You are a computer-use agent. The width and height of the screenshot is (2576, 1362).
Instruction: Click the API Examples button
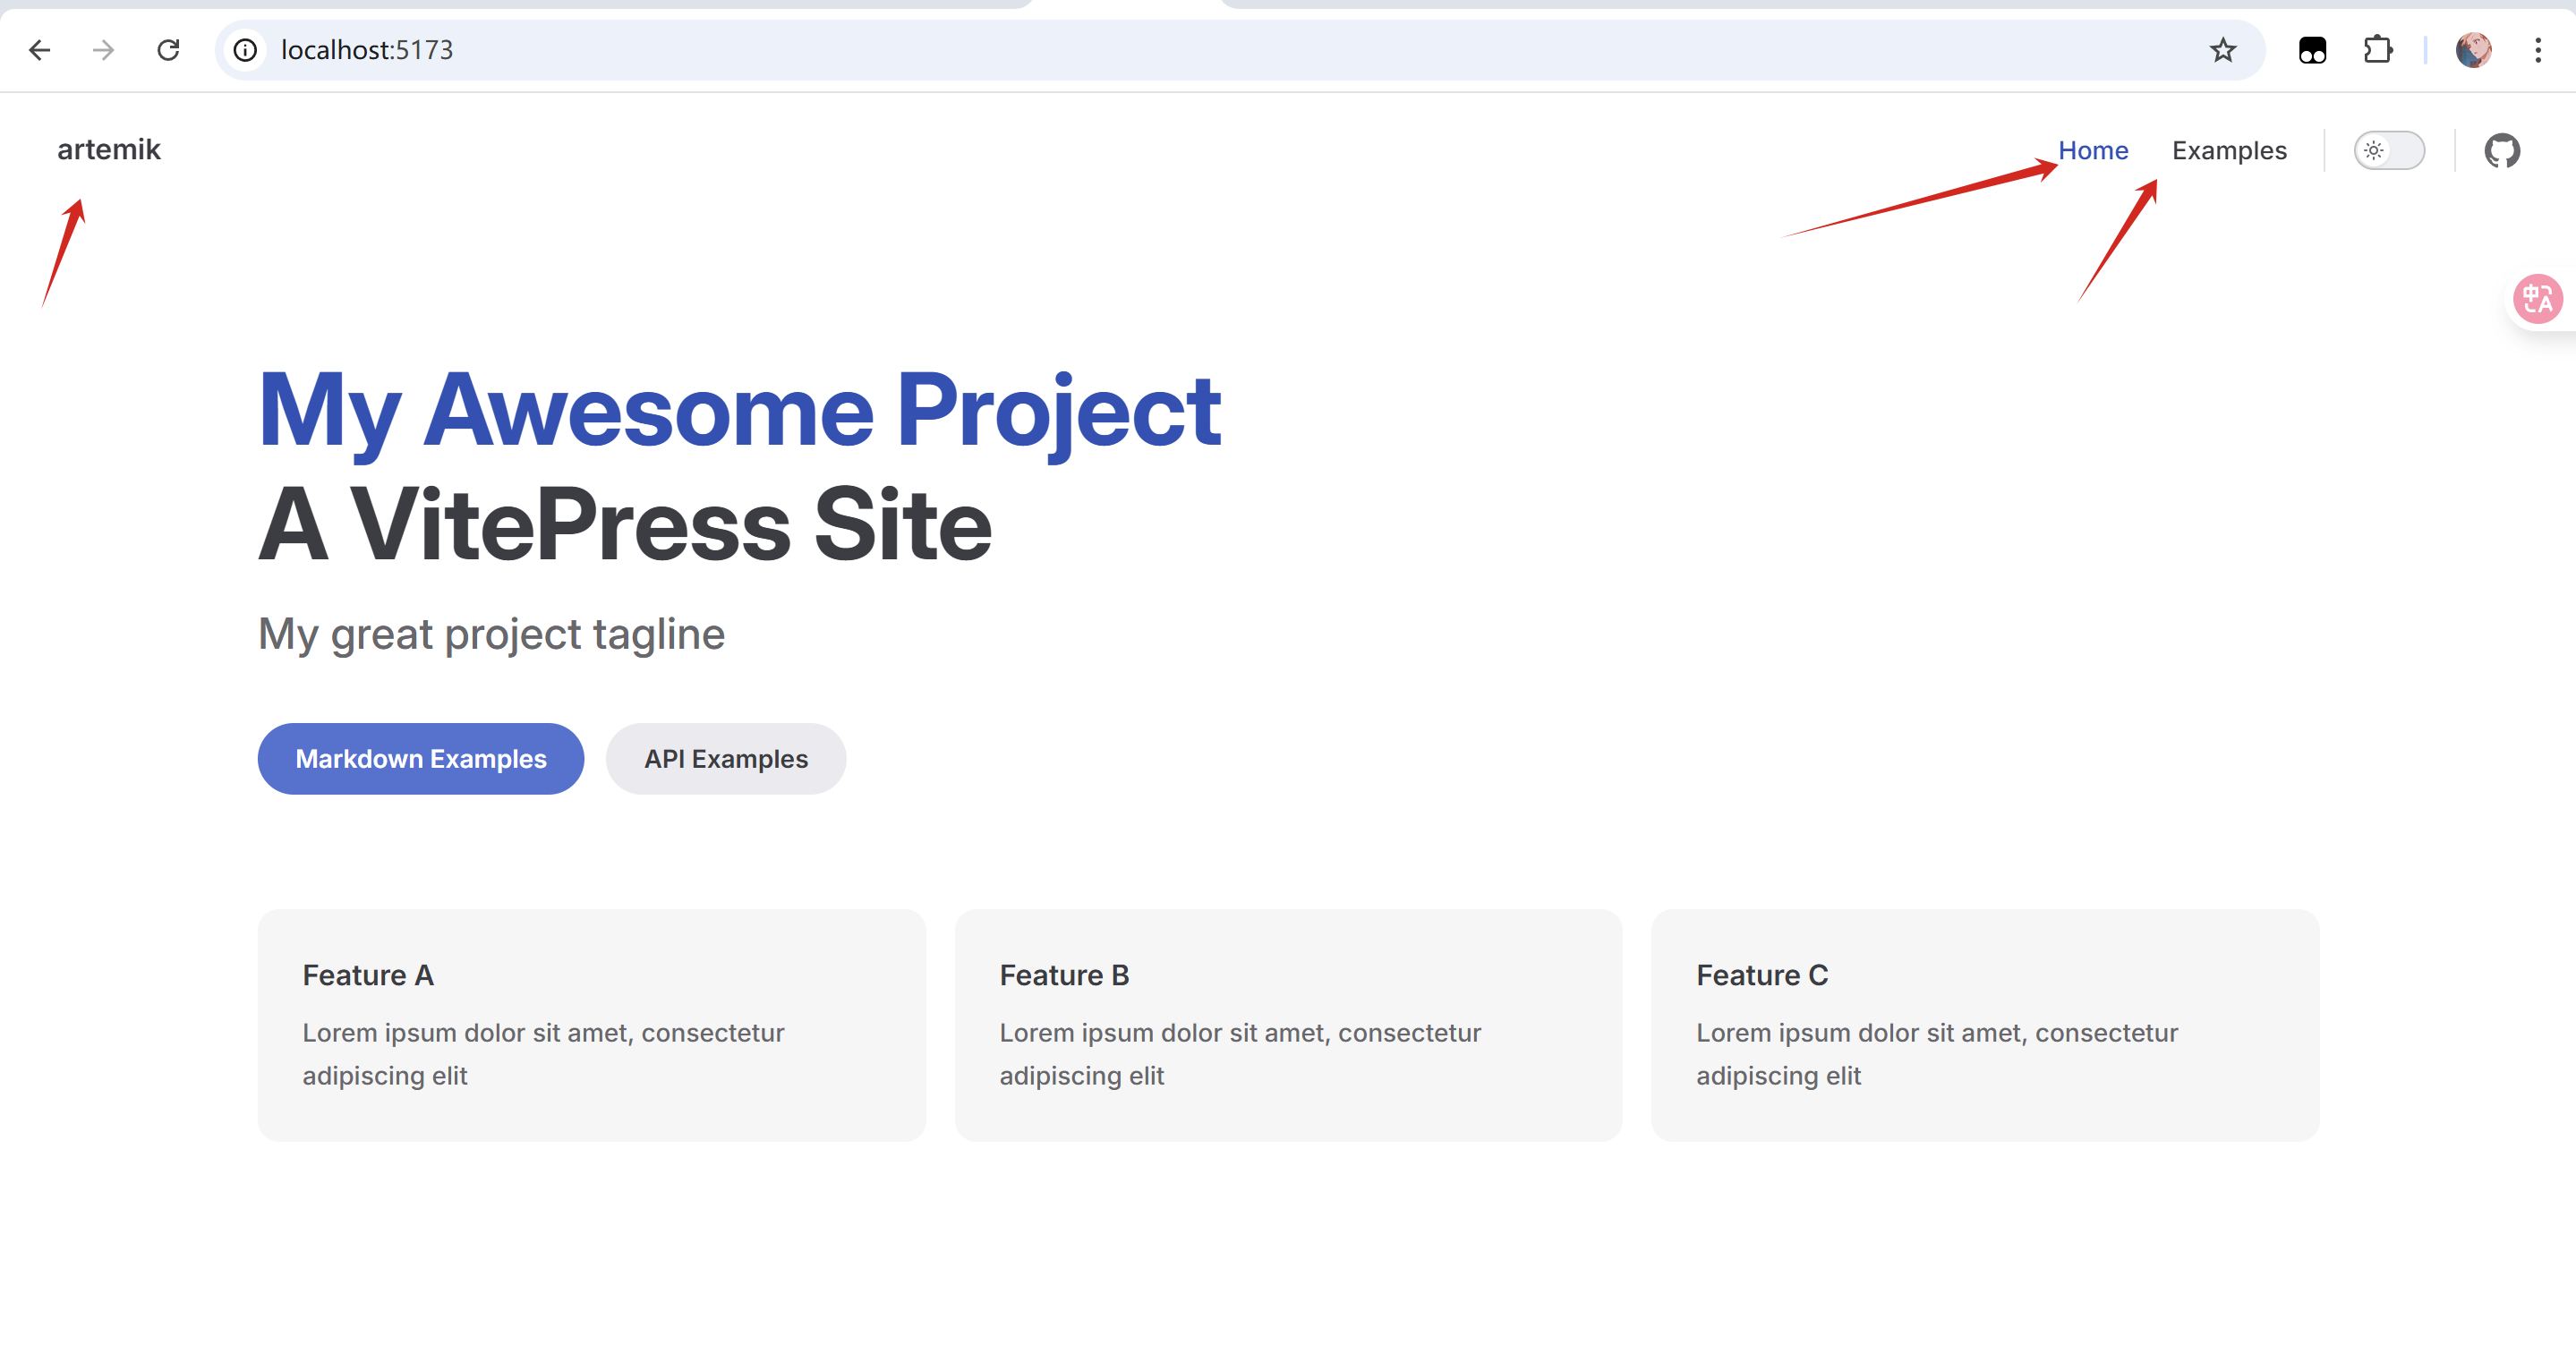pos(725,759)
